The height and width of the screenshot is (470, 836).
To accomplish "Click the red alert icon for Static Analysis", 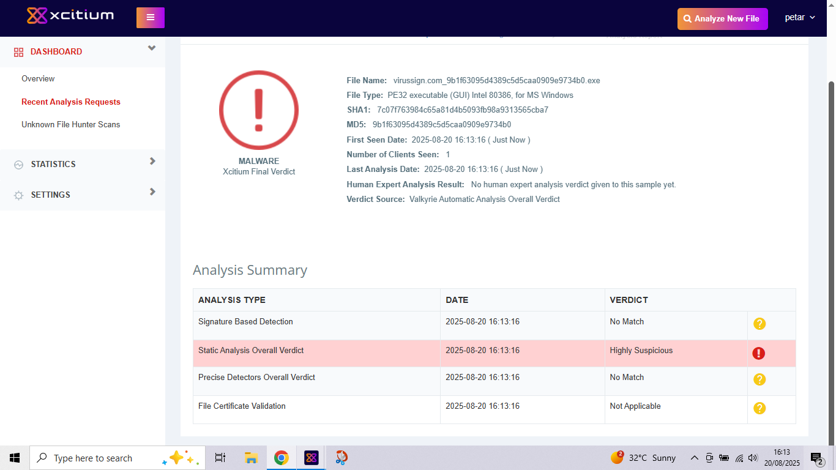I will click(759, 353).
